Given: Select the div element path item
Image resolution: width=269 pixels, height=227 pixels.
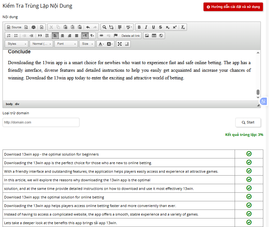Looking at the screenshot, I should pyautogui.click(x=17, y=104).
